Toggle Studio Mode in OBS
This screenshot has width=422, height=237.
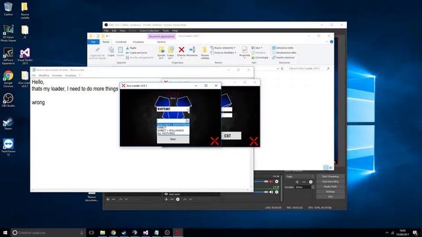pos(330,186)
